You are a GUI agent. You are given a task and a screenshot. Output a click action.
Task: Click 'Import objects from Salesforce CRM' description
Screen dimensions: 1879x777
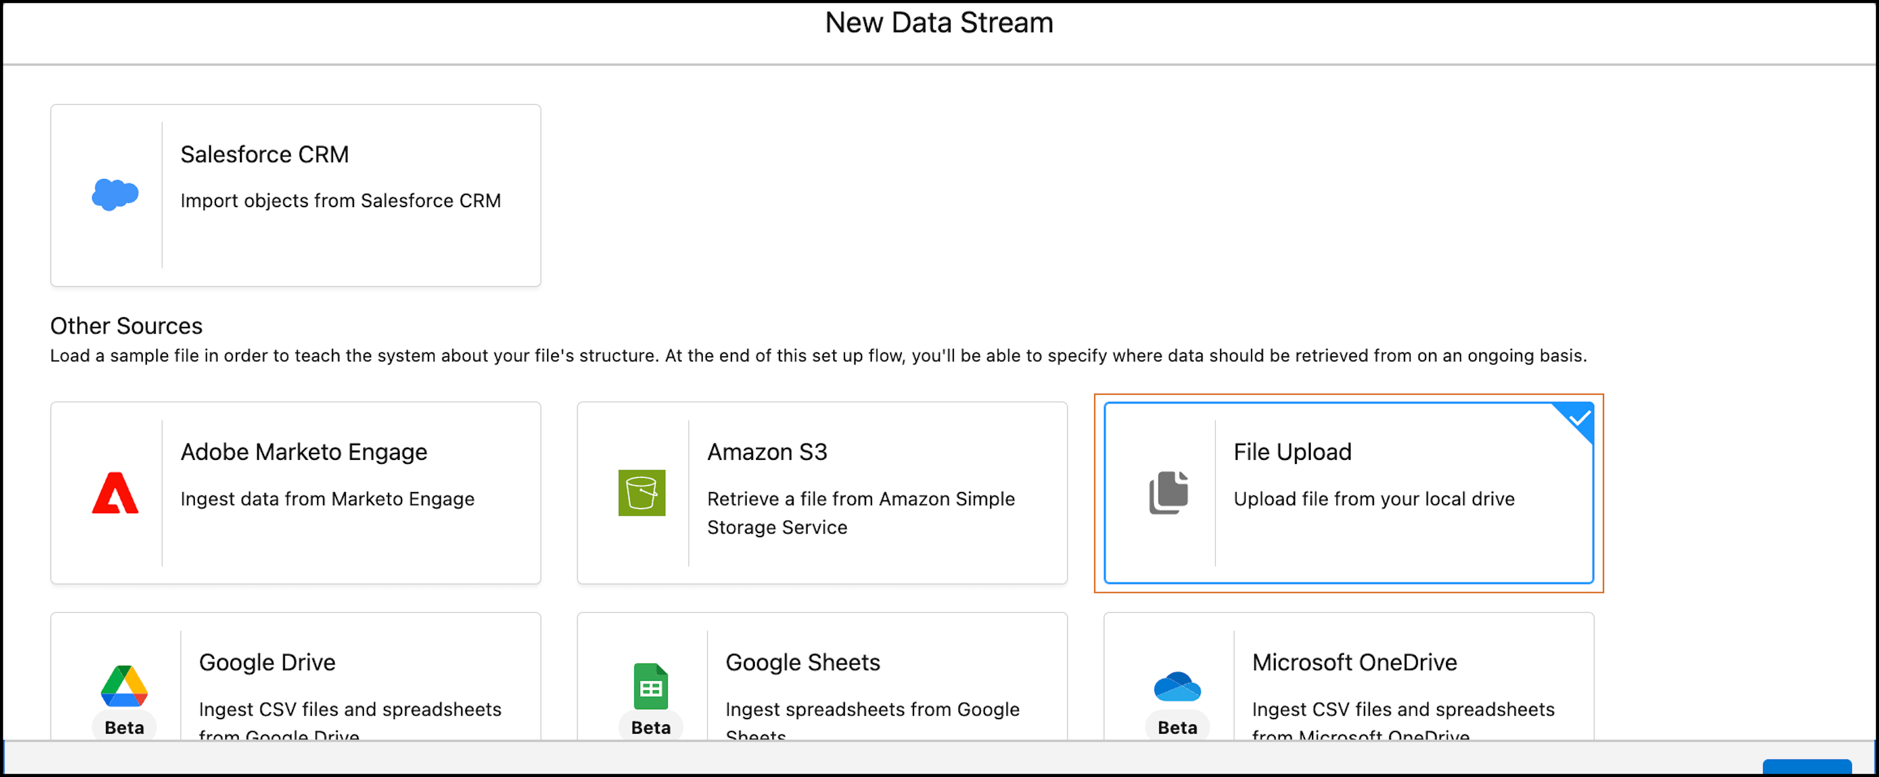coord(340,201)
